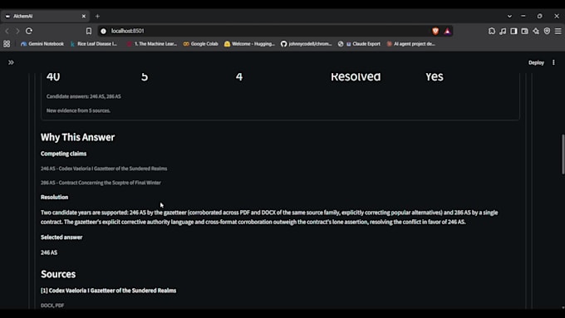
Task: Minimize the browser window
Action: point(523,17)
